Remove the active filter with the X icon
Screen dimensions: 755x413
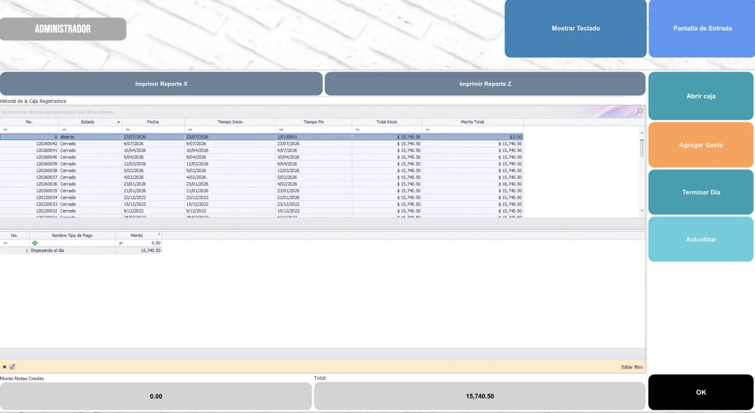(x=4, y=367)
